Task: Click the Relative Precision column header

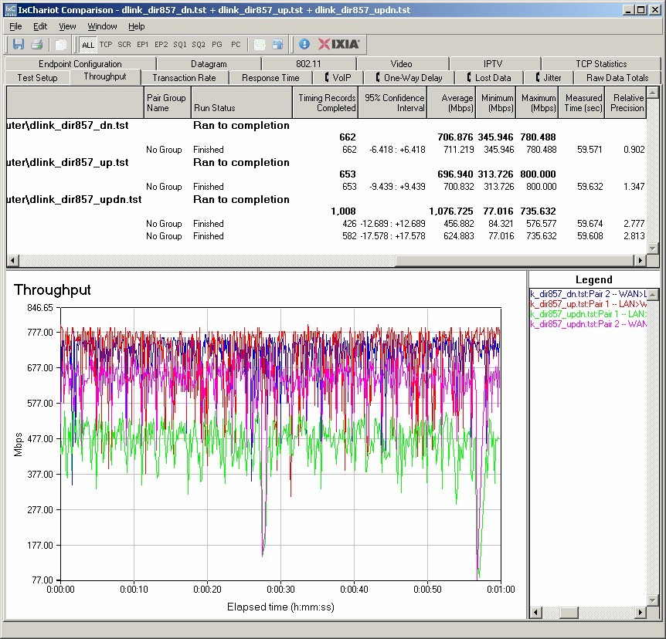Action: [626, 103]
